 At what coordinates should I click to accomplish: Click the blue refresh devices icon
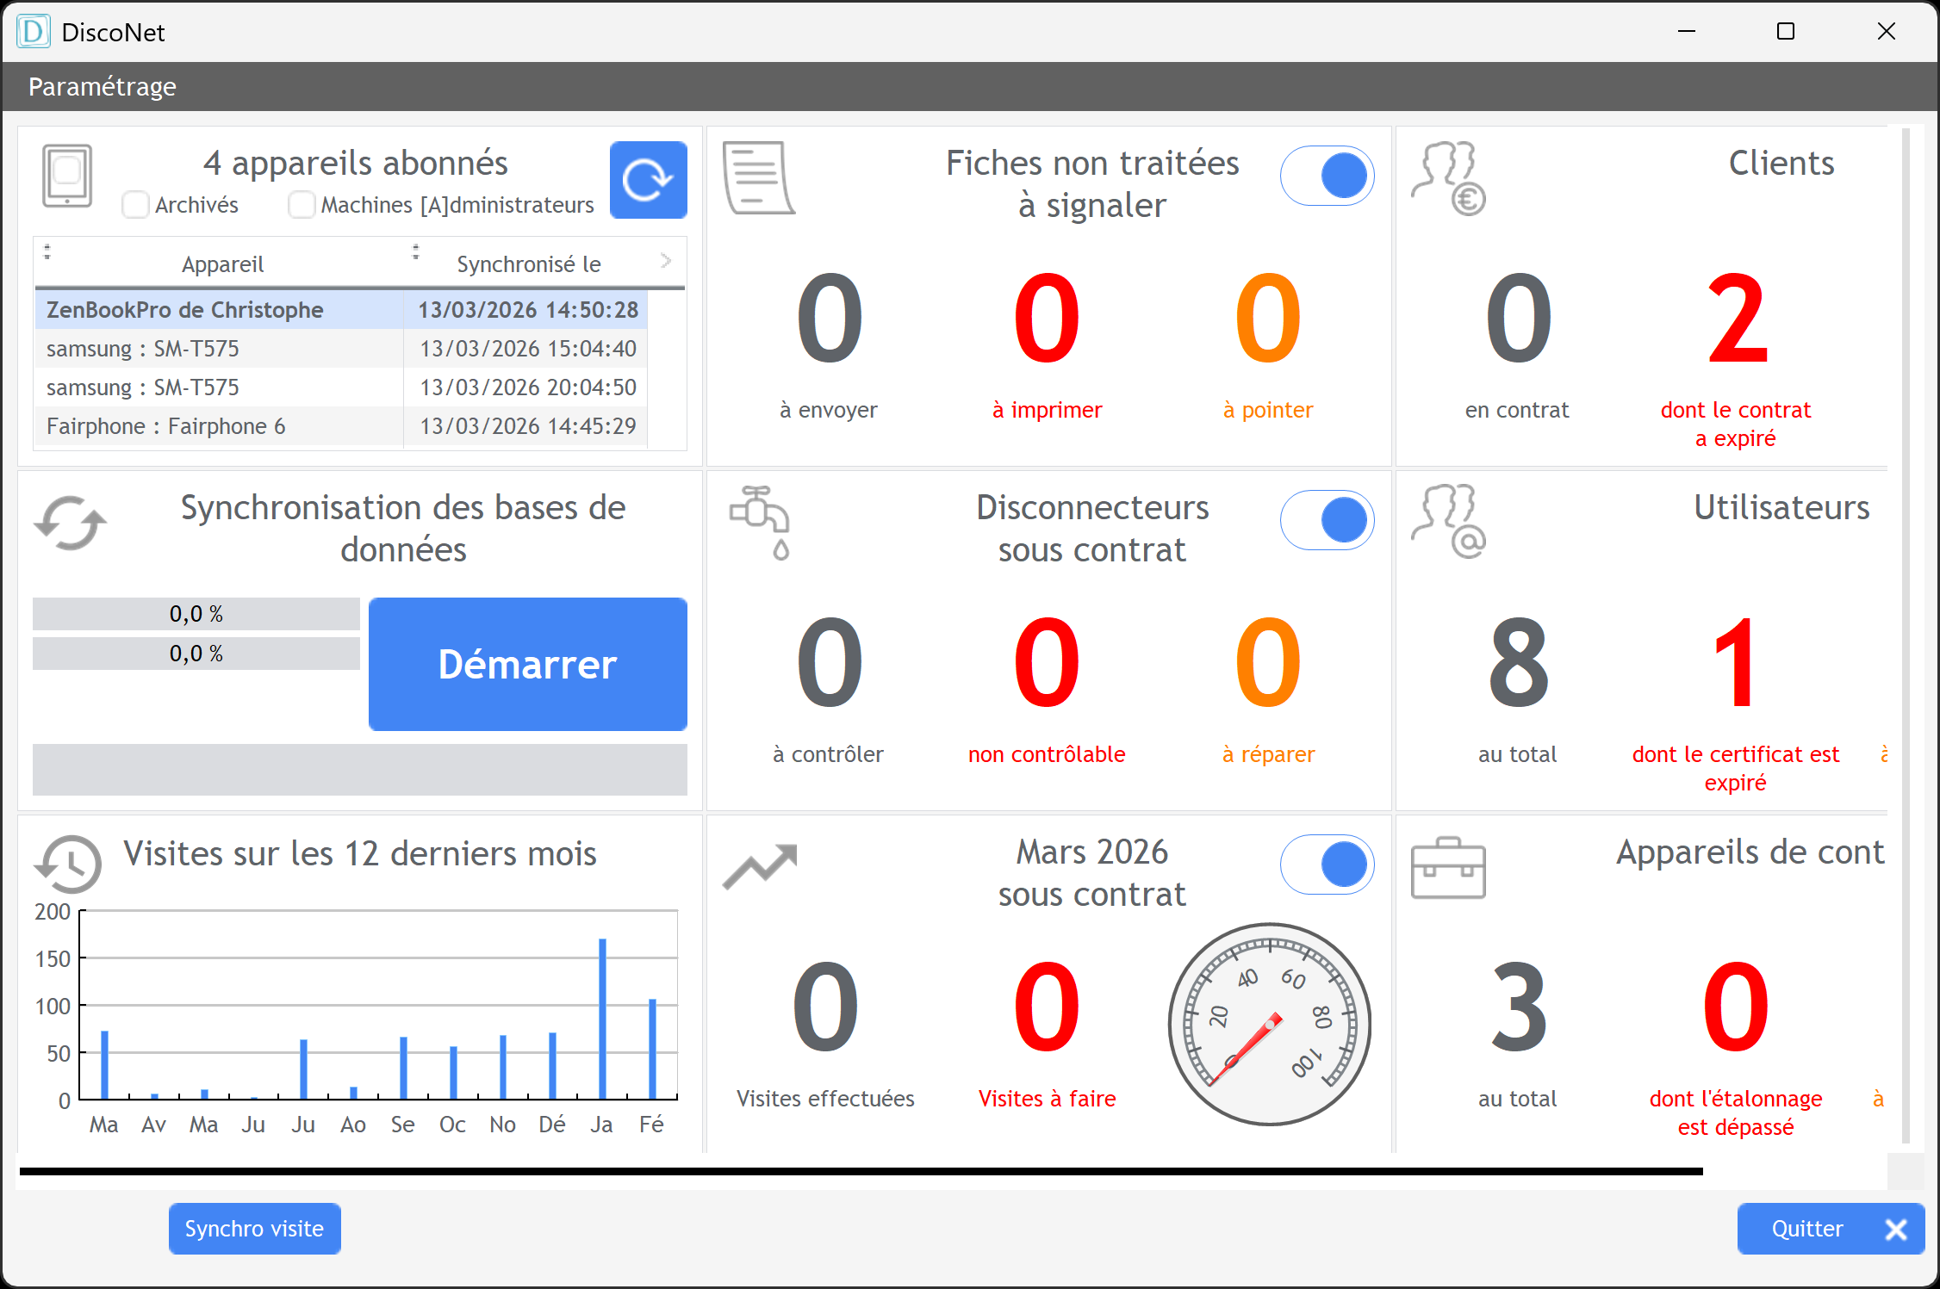pyautogui.click(x=648, y=179)
